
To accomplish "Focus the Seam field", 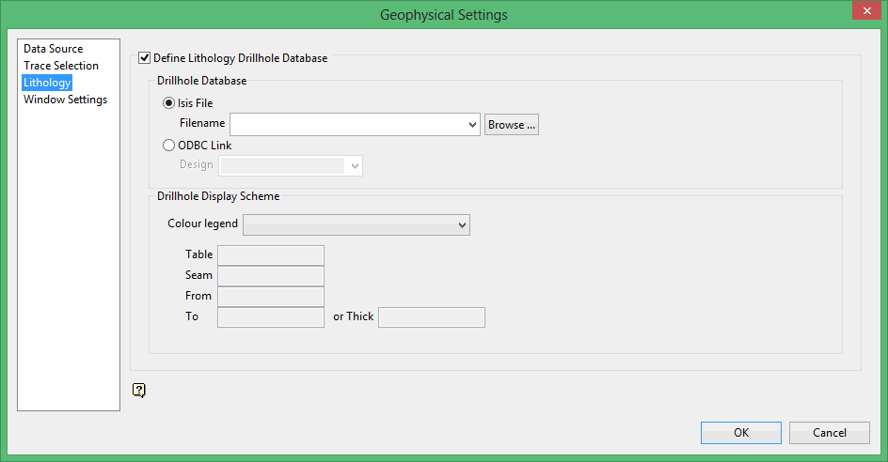I will tap(271, 276).
